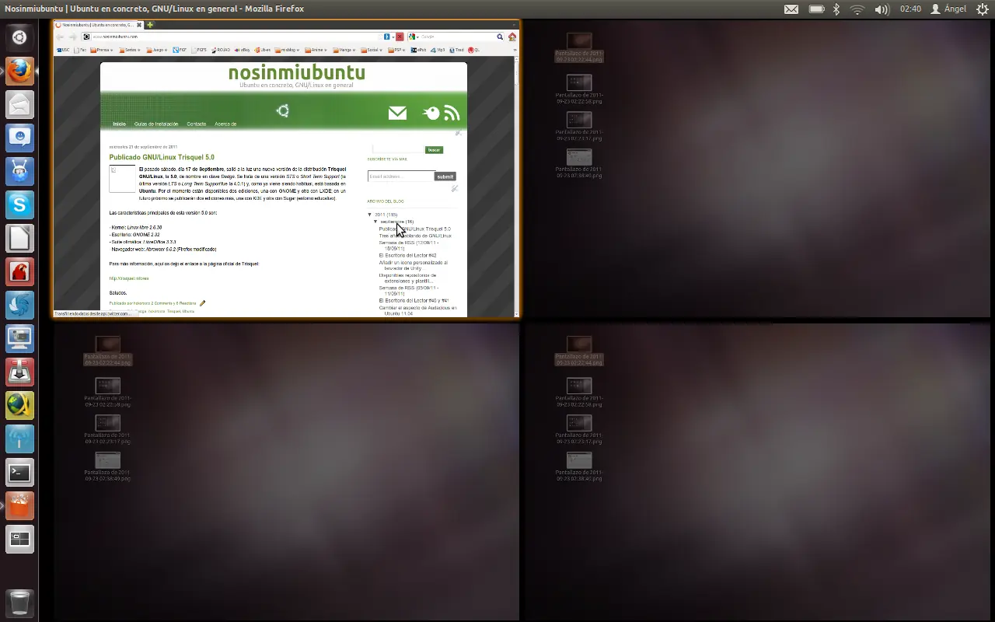Open the clock showing 02:40

(910, 9)
